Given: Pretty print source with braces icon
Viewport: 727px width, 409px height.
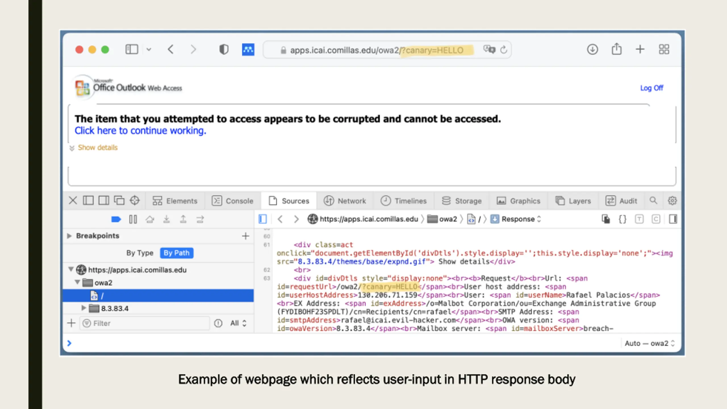Looking at the screenshot, I should pyautogui.click(x=622, y=219).
